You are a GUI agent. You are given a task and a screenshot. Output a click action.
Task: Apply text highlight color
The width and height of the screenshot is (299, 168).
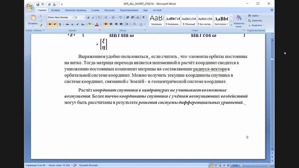coord(90,24)
